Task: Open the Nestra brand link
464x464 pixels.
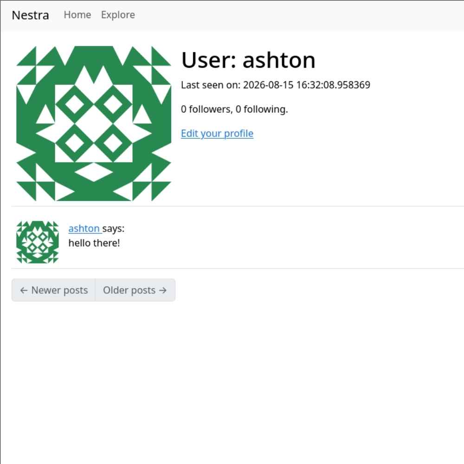Action: pyautogui.click(x=31, y=15)
